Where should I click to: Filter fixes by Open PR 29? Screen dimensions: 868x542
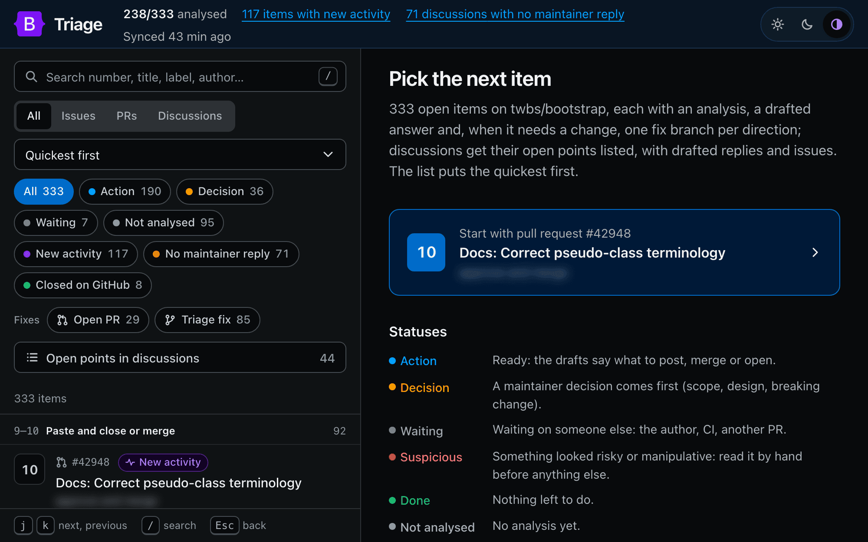[98, 320]
